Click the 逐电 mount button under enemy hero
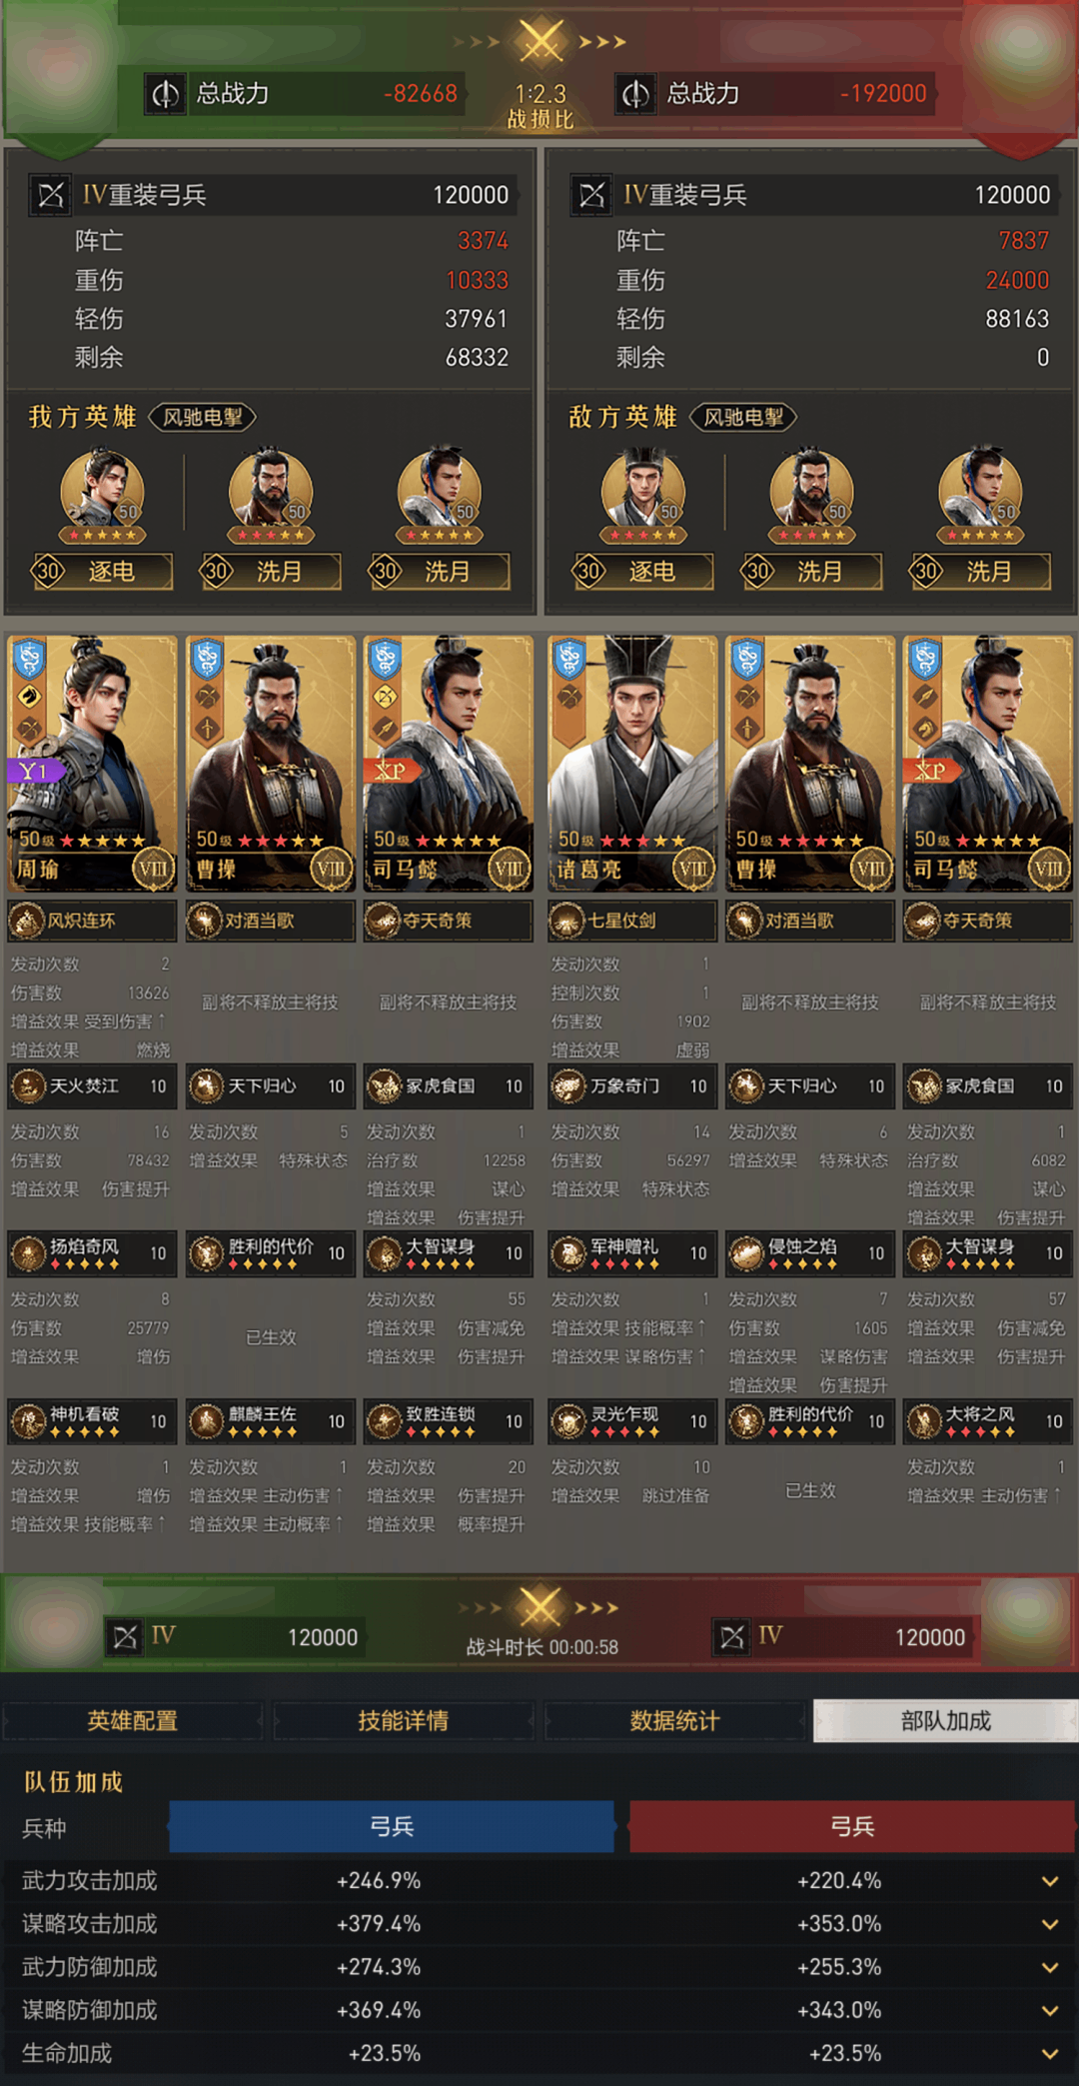The height and width of the screenshot is (2086, 1079). 642,572
